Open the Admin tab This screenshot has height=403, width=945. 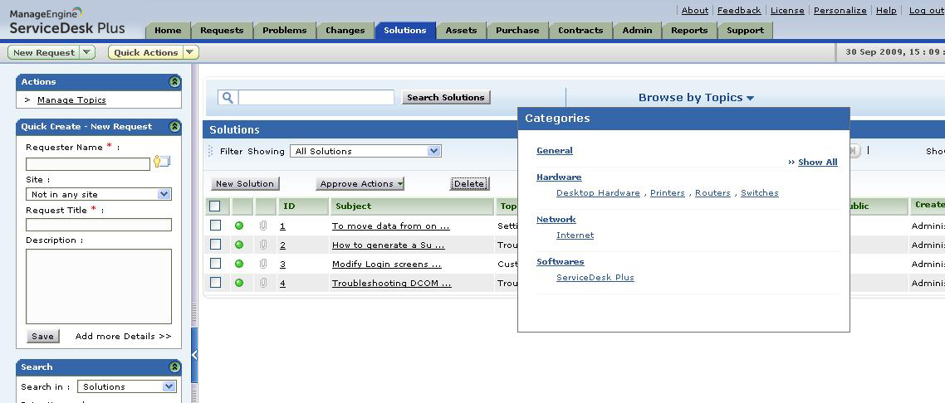pyautogui.click(x=637, y=30)
